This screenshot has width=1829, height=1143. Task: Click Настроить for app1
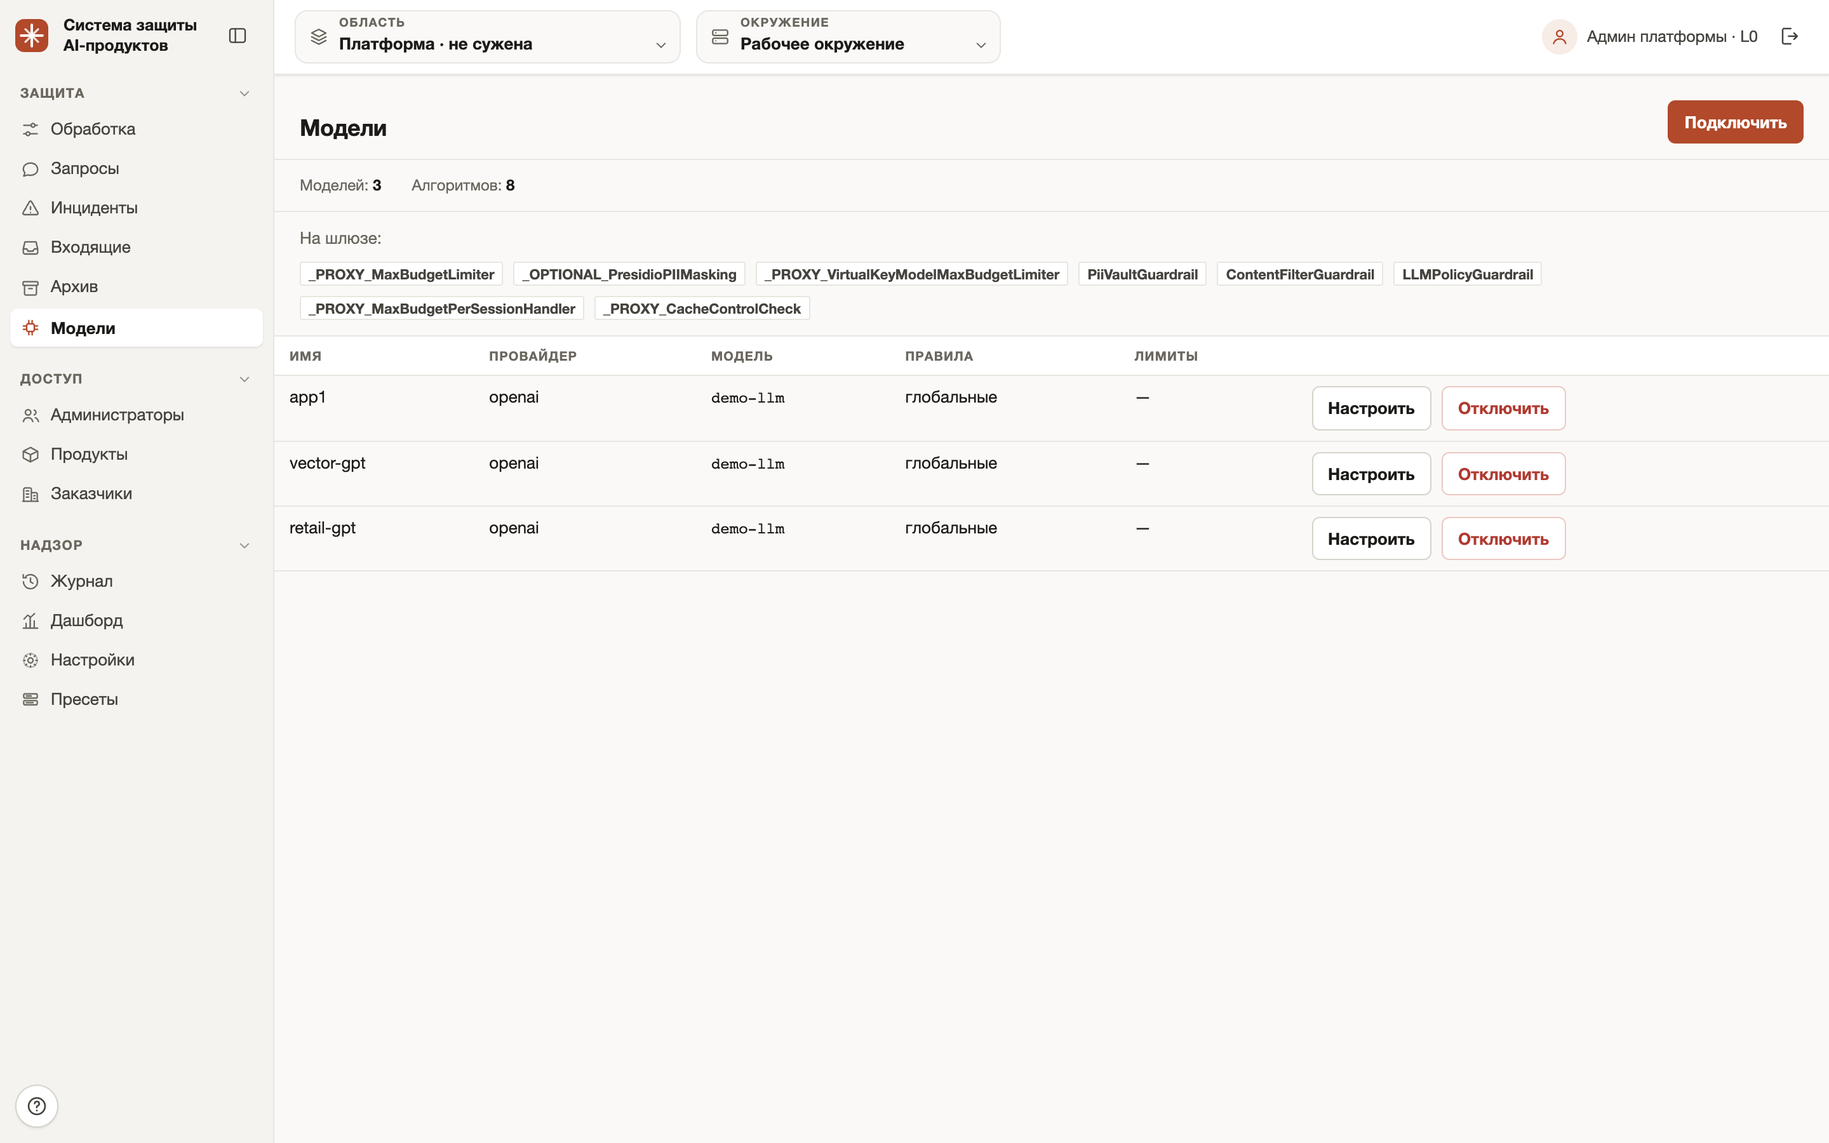tap(1371, 408)
